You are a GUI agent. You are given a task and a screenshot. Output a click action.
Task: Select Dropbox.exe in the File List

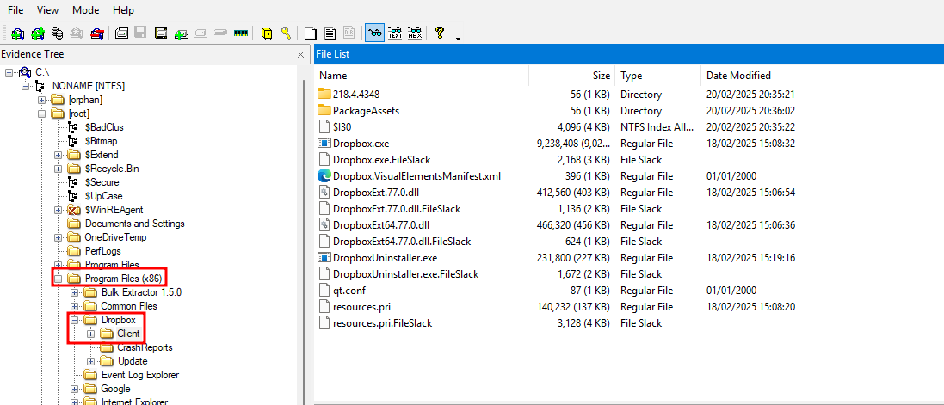361,144
